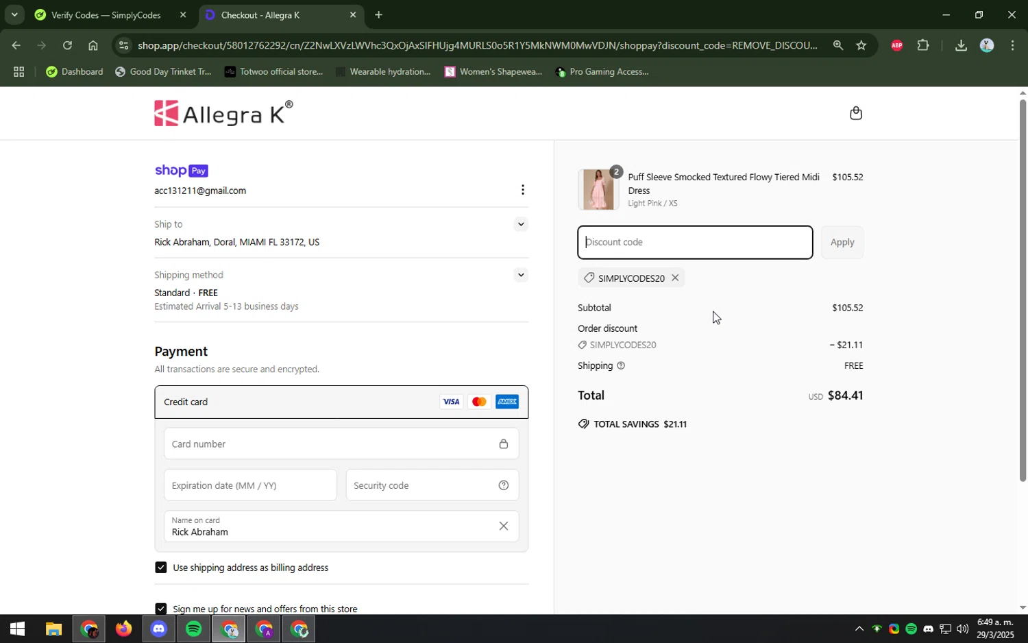
Task: Open the taskbar clock and date
Action: tap(994, 629)
